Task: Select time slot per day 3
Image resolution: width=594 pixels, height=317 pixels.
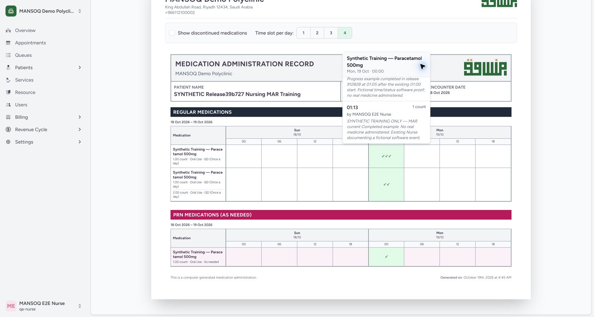Action: (331, 33)
